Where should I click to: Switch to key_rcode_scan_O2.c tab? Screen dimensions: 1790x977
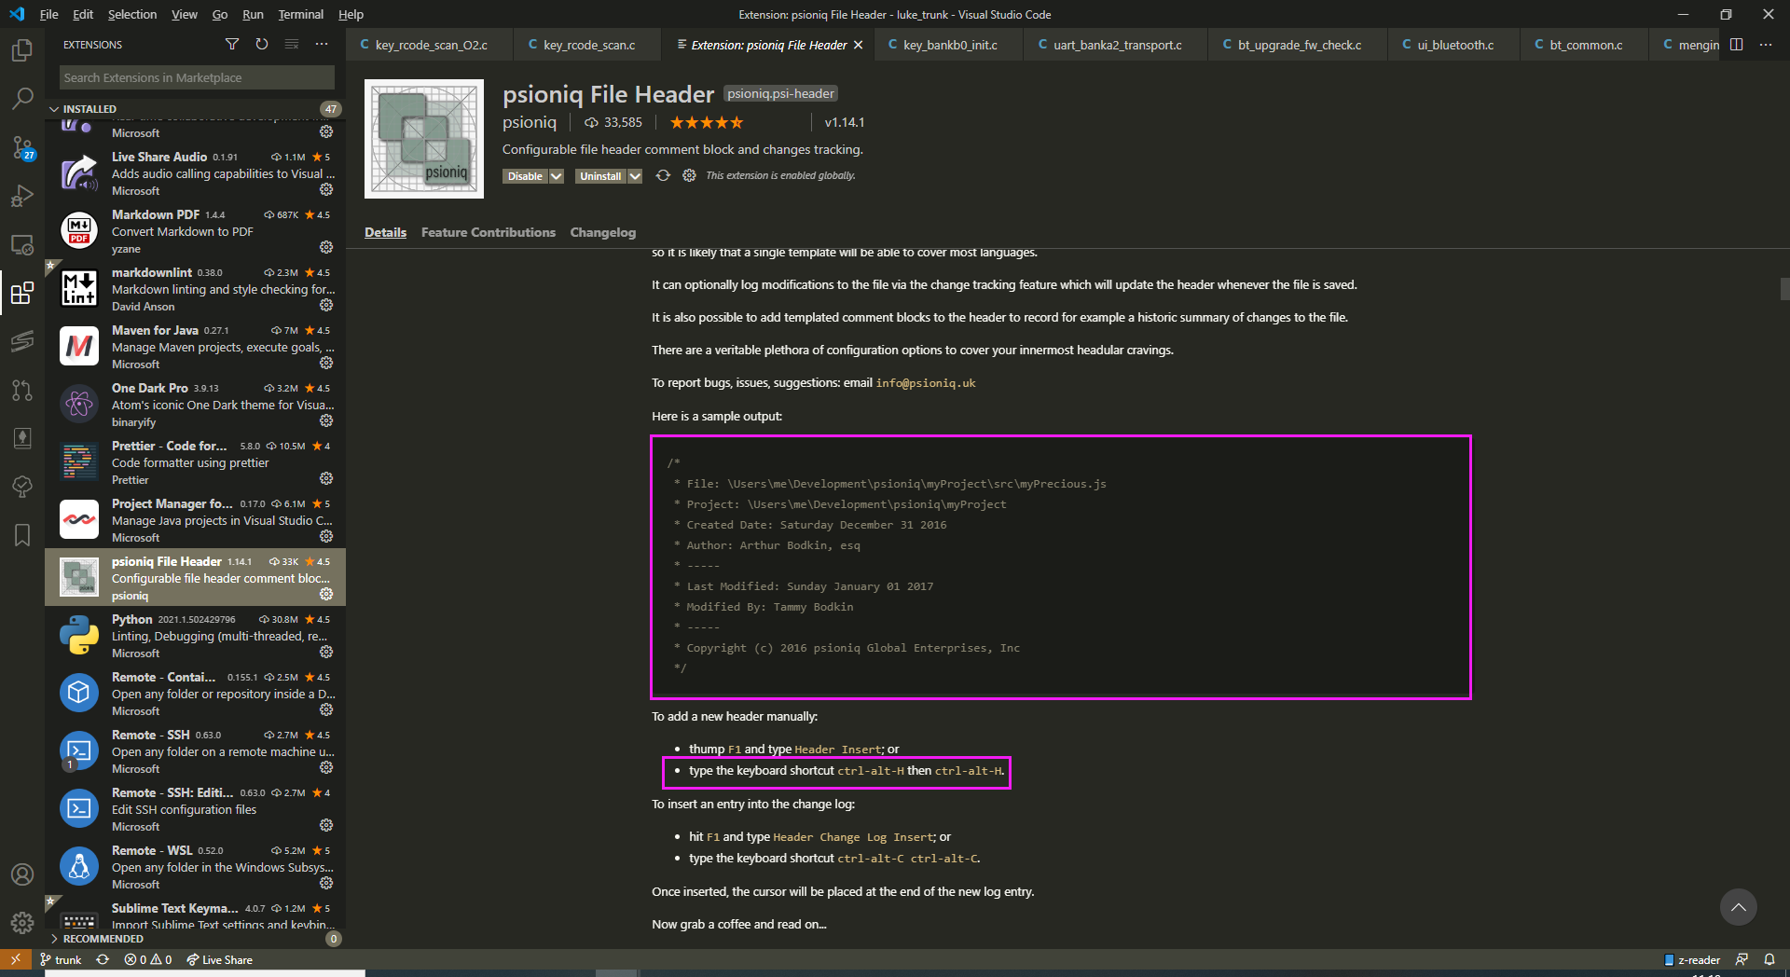coord(430,45)
